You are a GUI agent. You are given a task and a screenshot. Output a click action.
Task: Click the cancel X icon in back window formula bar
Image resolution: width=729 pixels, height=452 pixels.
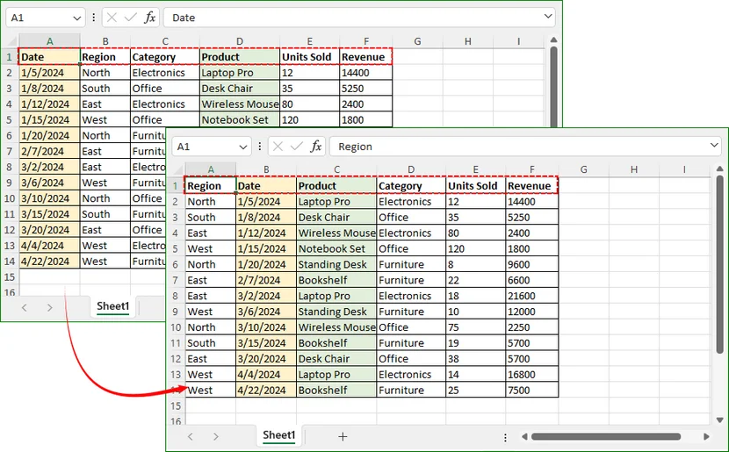tap(112, 18)
